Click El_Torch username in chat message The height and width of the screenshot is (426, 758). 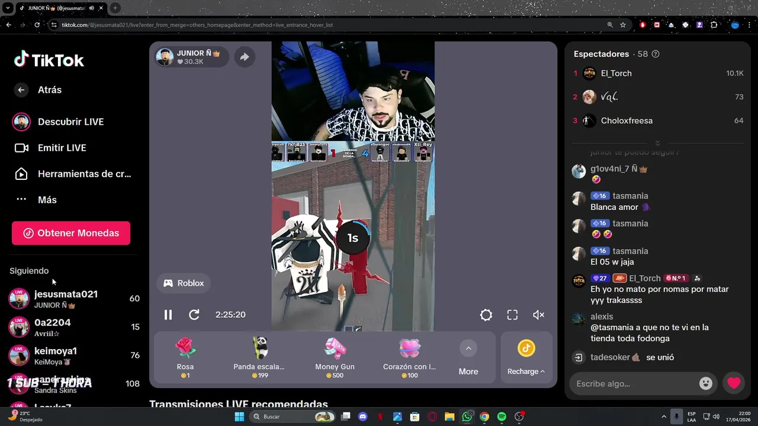pos(644,278)
